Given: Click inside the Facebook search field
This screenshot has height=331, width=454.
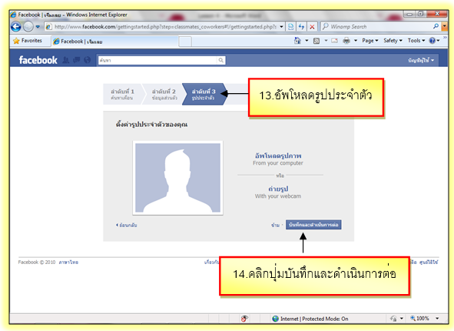Looking at the screenshot, I should [157, 60].
